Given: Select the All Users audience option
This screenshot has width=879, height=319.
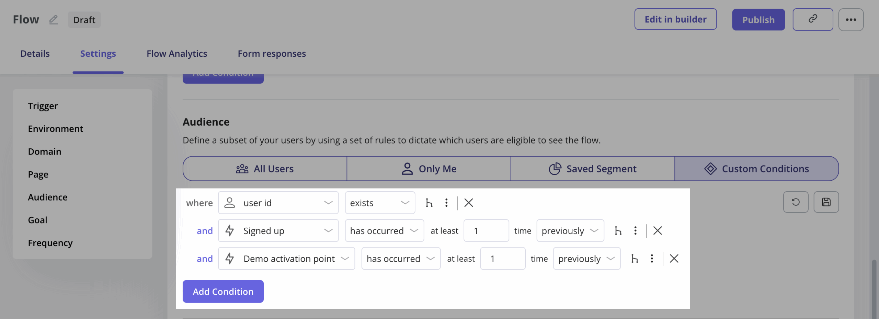Looking at the screenshot, I should click(265, 168).
